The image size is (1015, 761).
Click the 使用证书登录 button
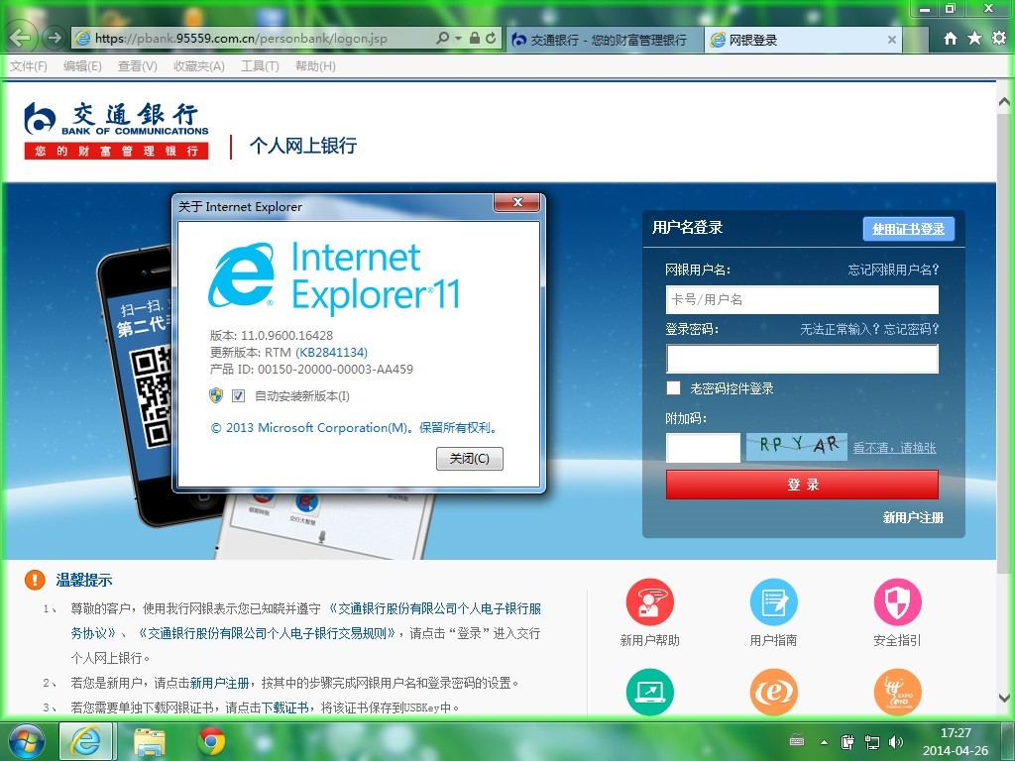point(908,229)
